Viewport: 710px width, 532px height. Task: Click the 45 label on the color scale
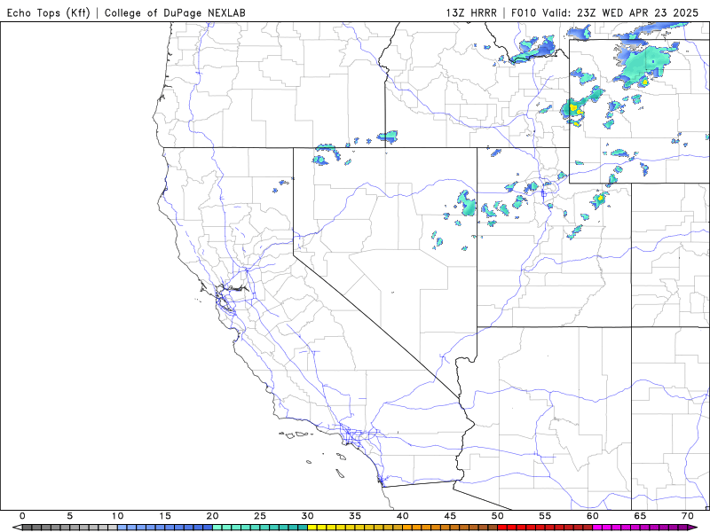click(450, 516)
